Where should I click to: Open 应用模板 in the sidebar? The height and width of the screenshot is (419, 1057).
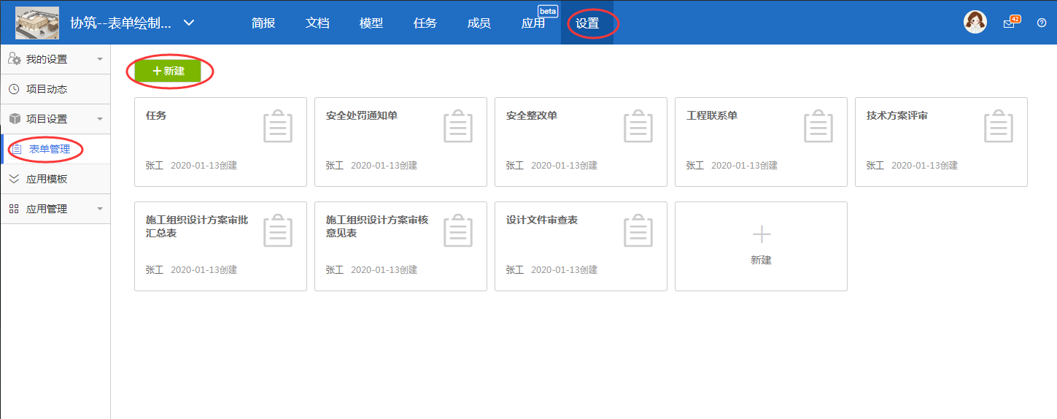(x=47, y=179)
